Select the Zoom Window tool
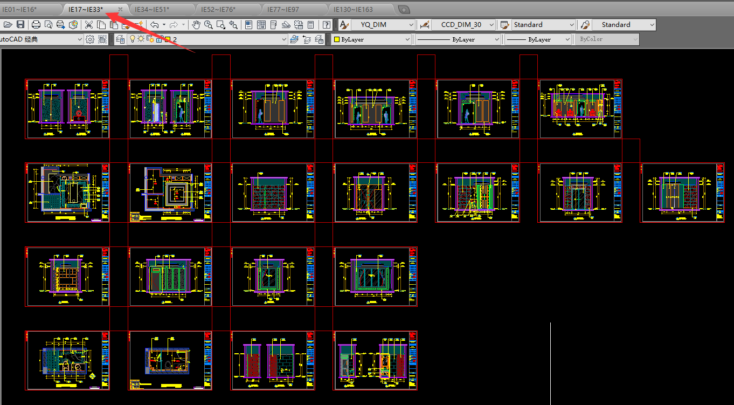 click(x=221, y=25)
